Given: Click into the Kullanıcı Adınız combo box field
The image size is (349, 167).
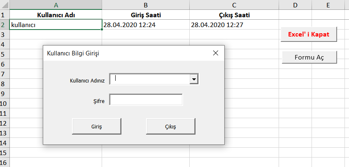Looking at the screenshot, I should 150,79.
